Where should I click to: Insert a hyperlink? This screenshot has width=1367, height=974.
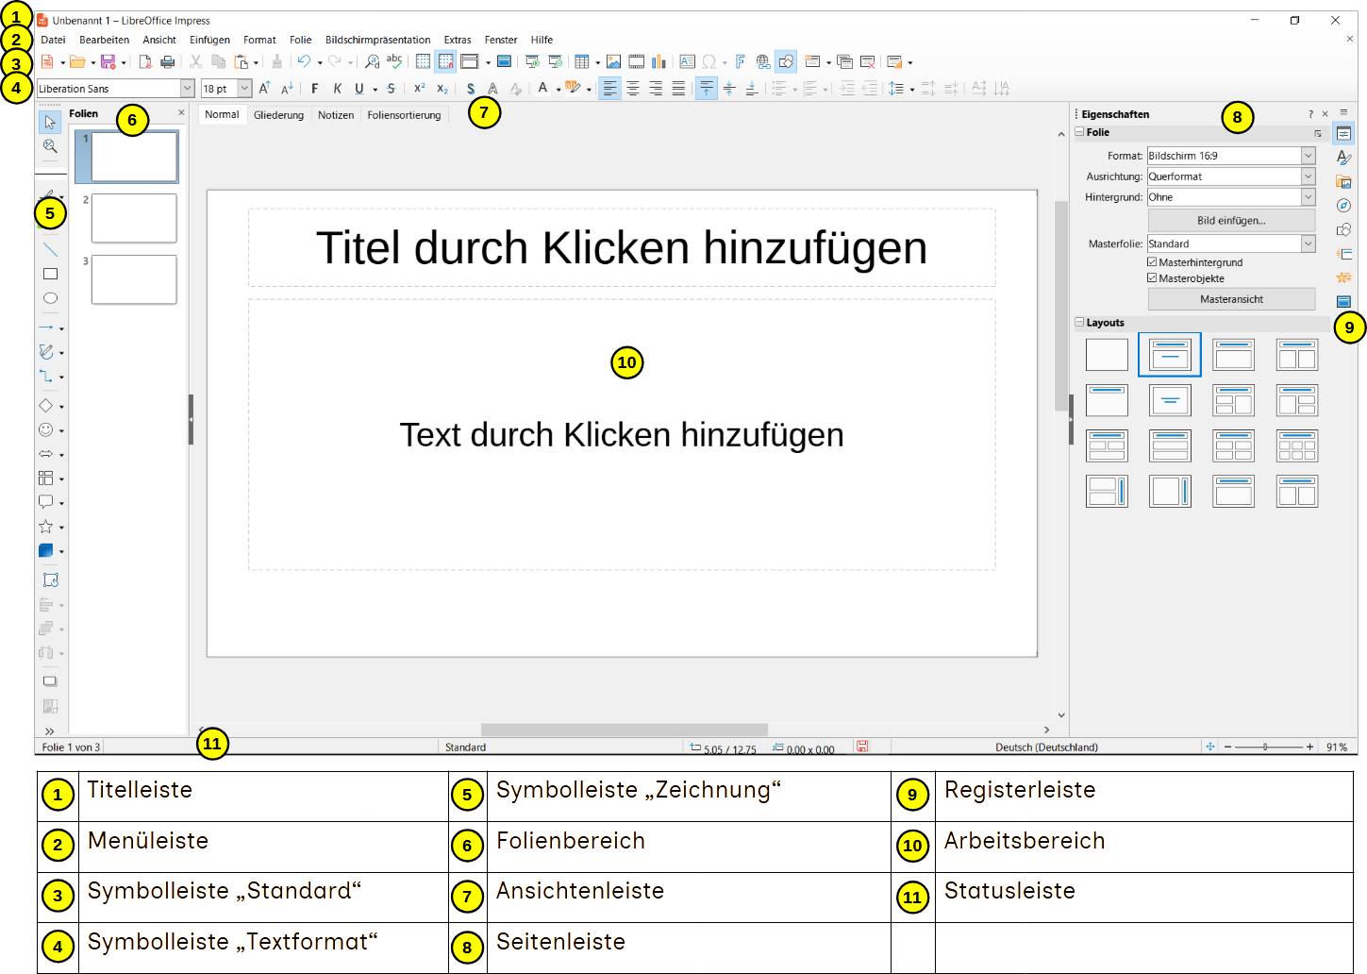(x=763, y=62)
